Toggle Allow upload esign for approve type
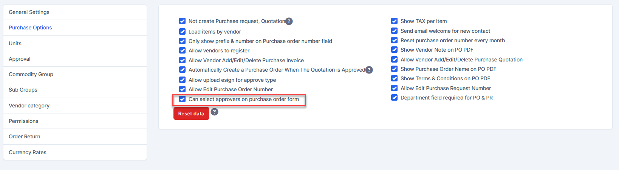The height and width of the screenshot is (170, 619). pos(183,80)
